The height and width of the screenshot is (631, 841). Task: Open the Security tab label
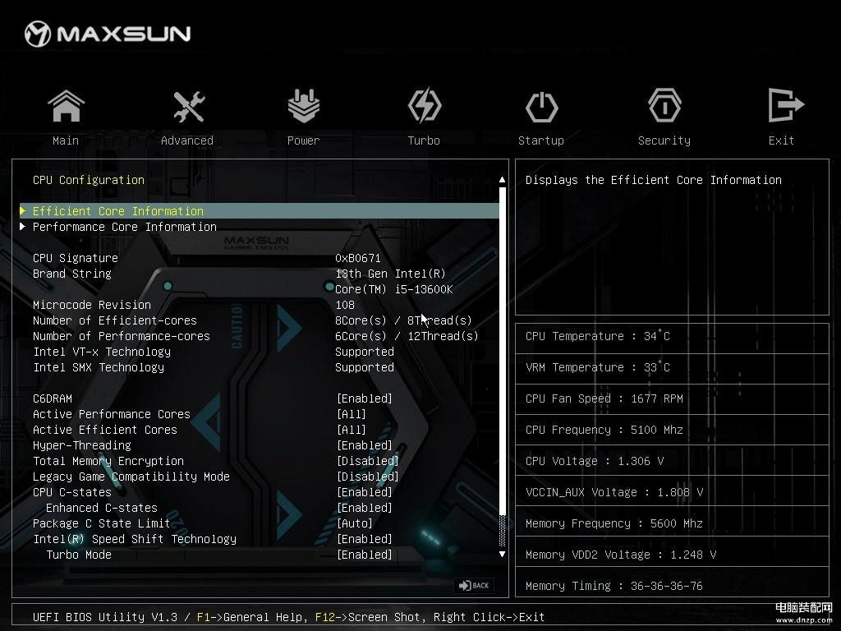tap(664, 140)
